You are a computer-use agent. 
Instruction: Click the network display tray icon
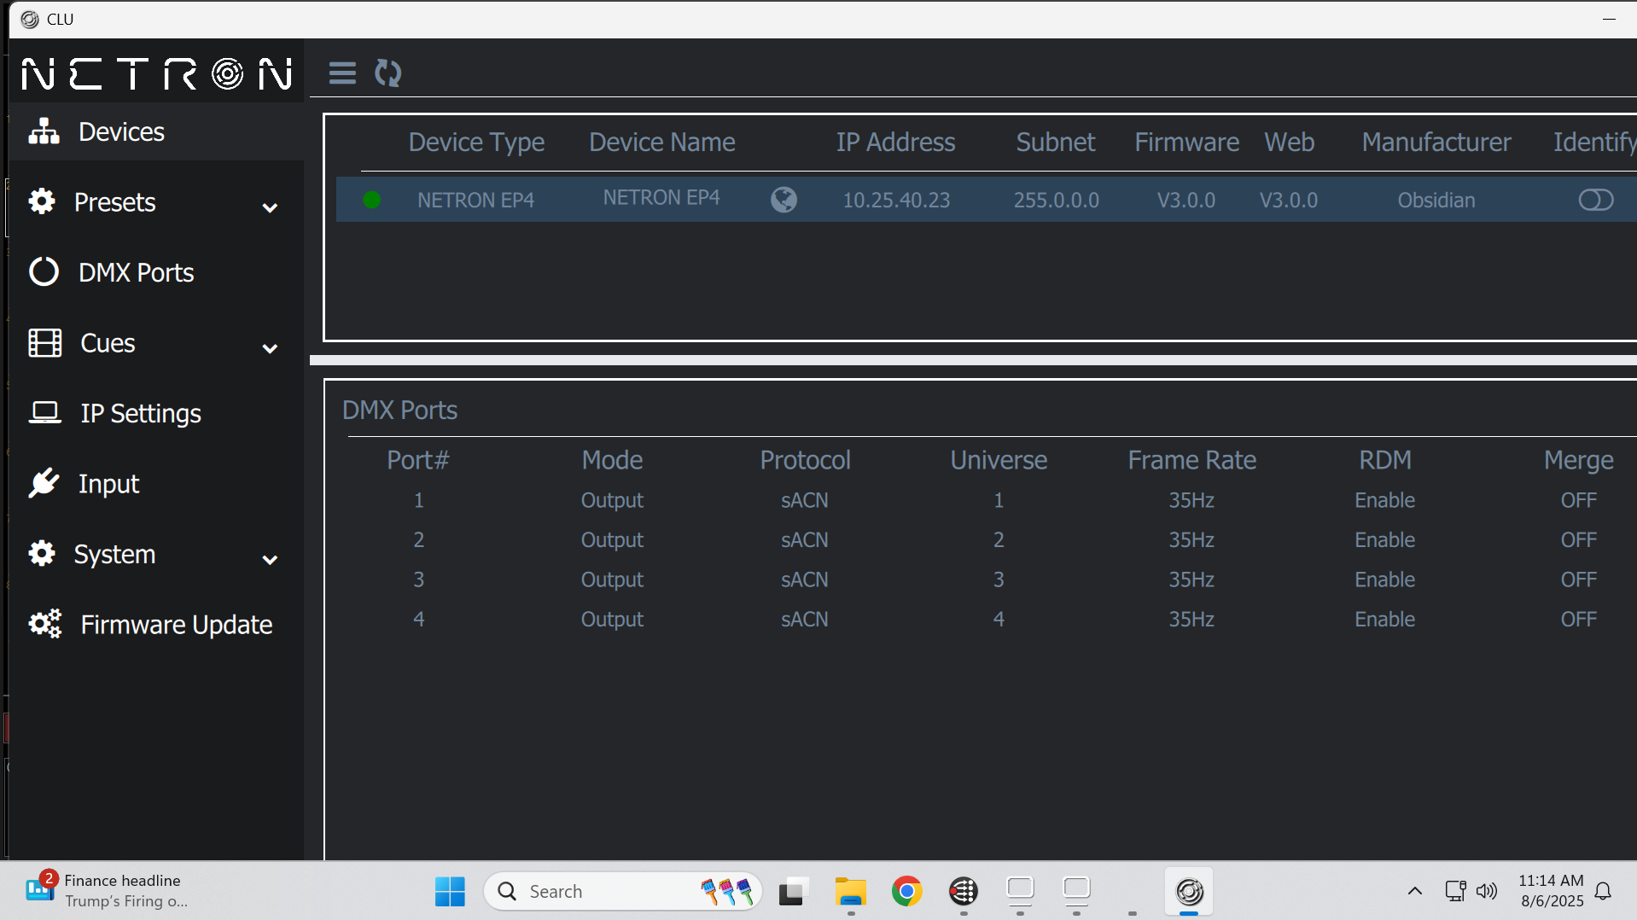click(x=1455, y=892)
